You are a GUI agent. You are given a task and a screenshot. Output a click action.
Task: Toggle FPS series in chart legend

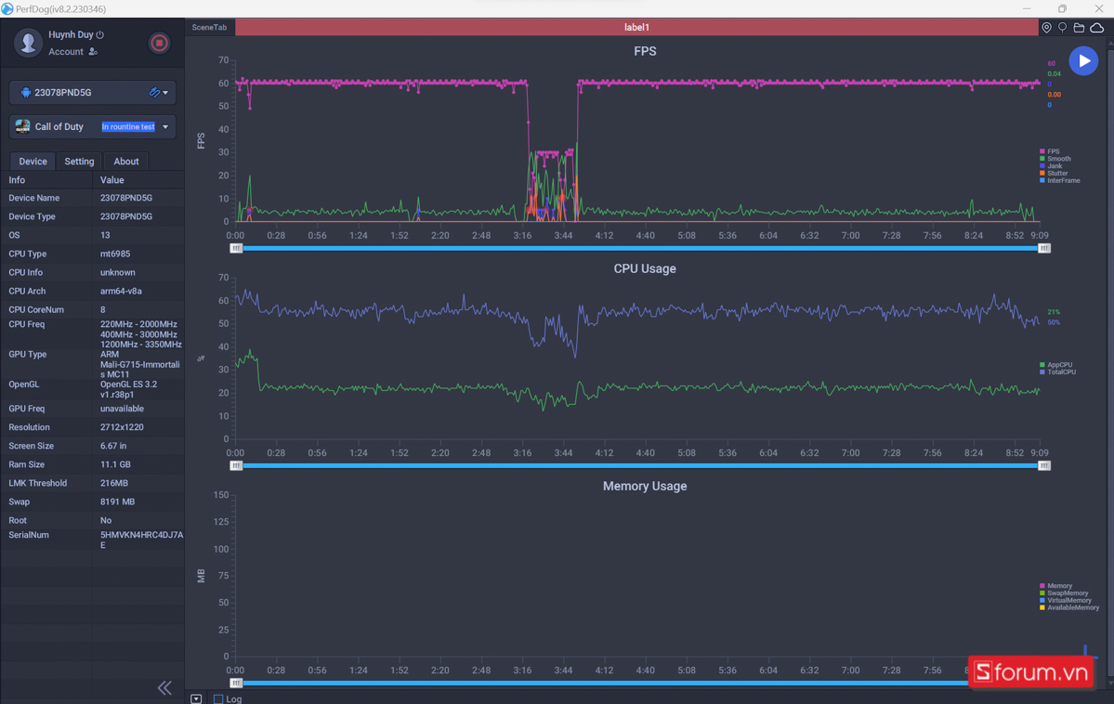click(1053, 151)
